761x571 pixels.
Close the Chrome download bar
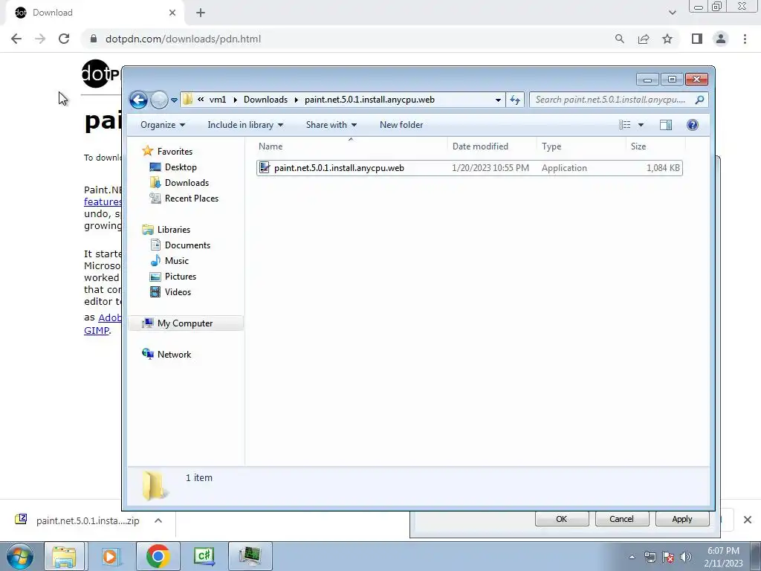point(748,520)
